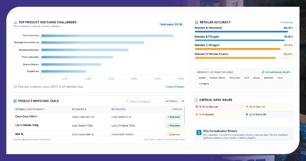Click the 22.1k Name Diff issue card
This screenshot has width=306, height=161.
269,114
